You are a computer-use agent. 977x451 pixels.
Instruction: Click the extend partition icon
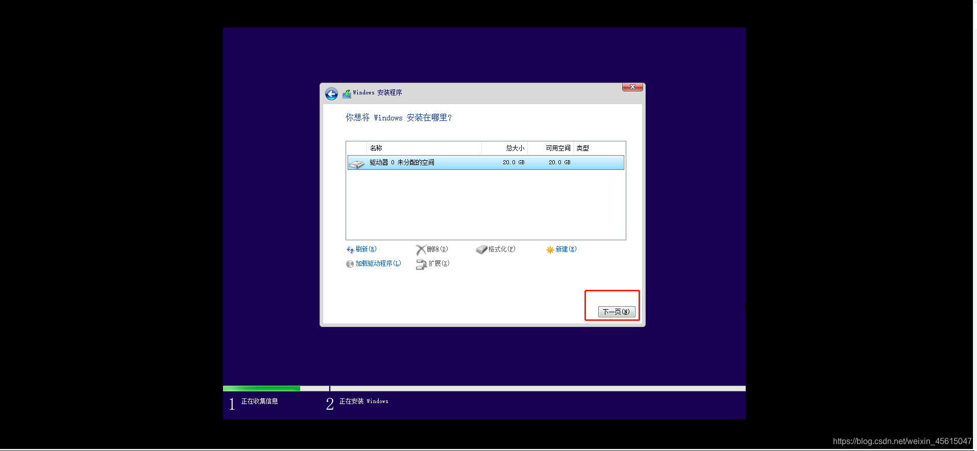pos(421,264)
